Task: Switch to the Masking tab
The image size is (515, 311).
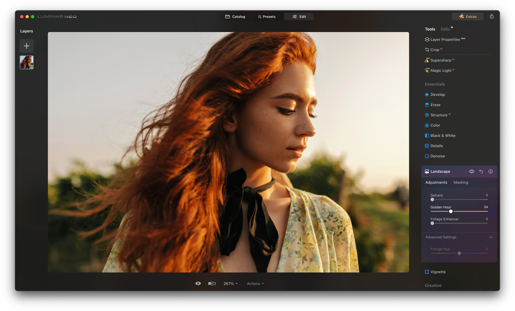Action: coord(461,182)
